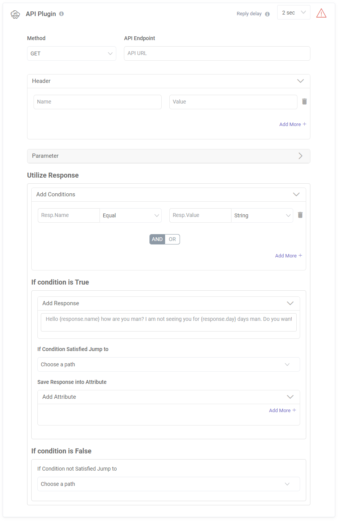The width and height of the screenshot is (339, 521).
Task: Click Add More in Add Attribute panel
Action: coord(282,410)
